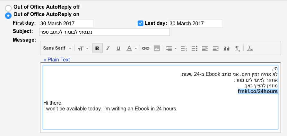Switch to Plain Text mode
This screenshot has width=287, height=136.
pos(57,60)
